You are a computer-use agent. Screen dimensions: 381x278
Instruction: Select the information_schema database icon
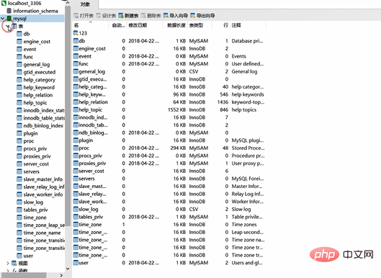click(x=9, y=11)
